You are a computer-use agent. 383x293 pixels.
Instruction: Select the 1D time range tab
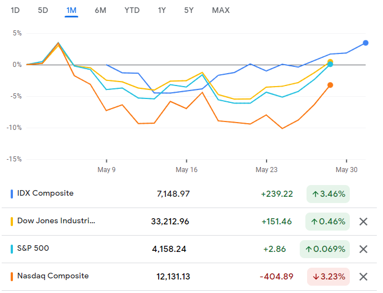(x=16, y=10)
